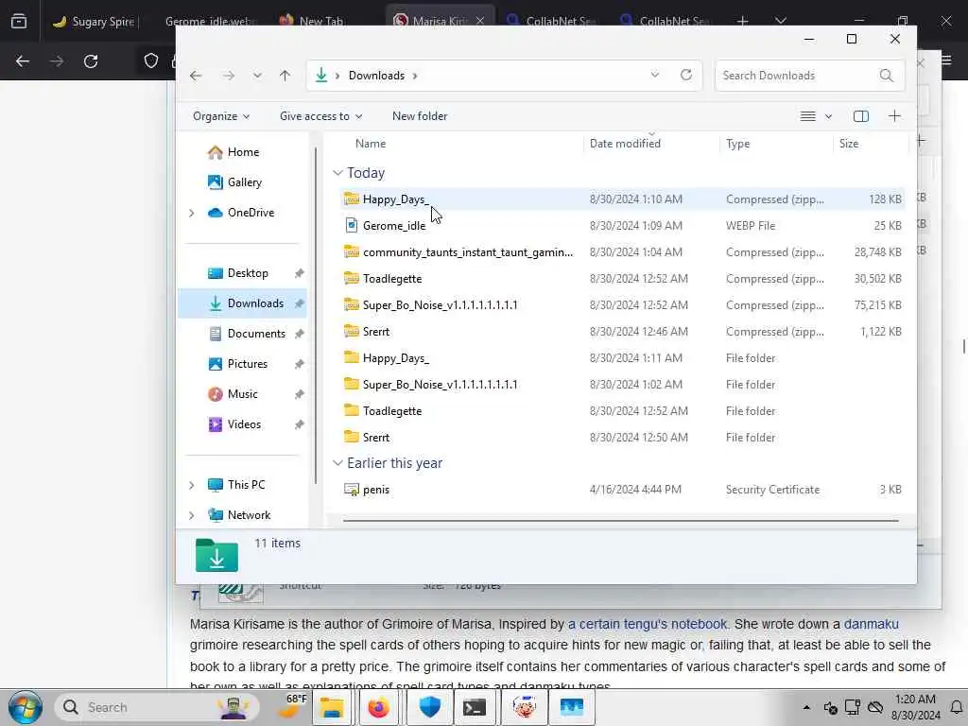The width and height of the screenshot is (968, 726).
Task: Open the Organize menu
Action: point(221,116)
